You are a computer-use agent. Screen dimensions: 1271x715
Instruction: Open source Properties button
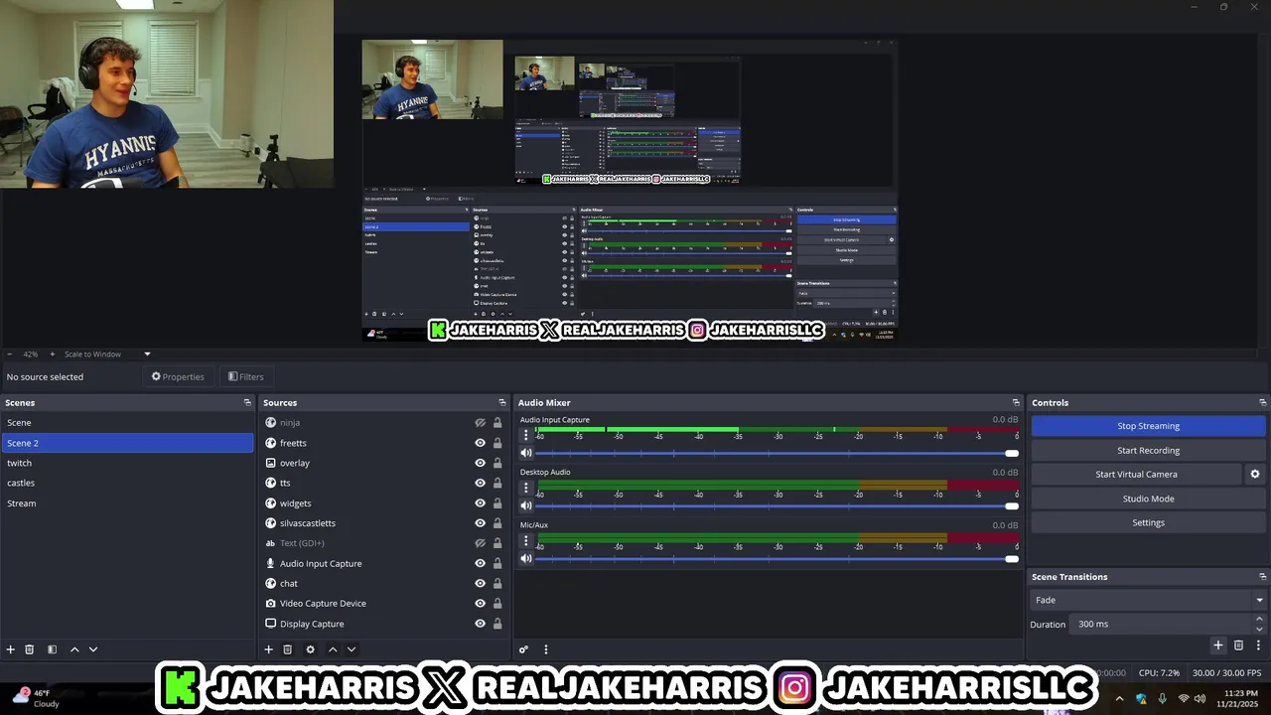click(178, 376)
